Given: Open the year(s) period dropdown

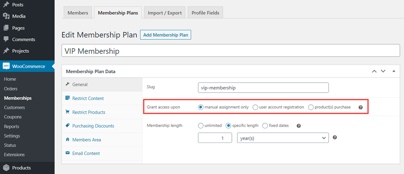Looking at the screenshot, I should (x=283, y=138).
